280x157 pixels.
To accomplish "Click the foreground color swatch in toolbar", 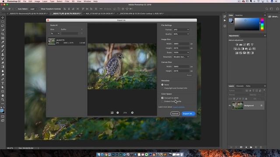I will pos(2,110).
